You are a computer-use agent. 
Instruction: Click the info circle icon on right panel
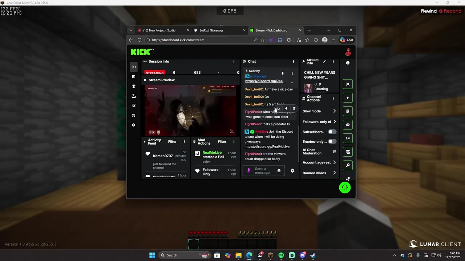[x=348, y=63]
